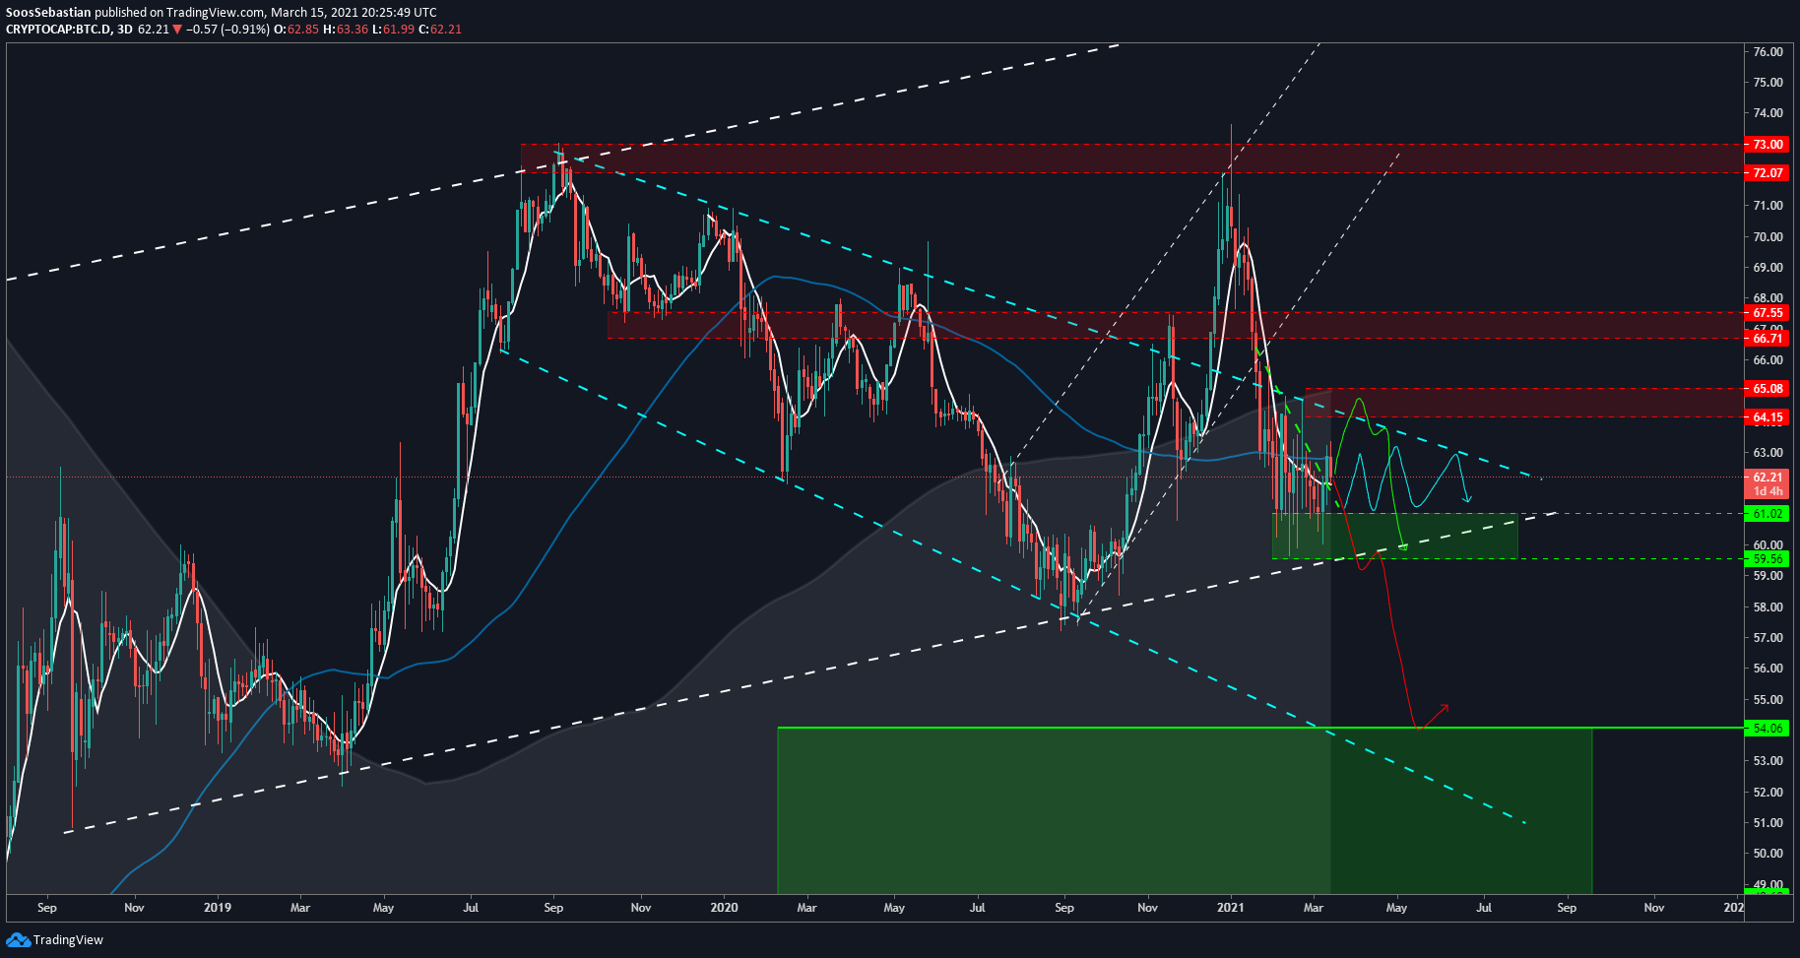
Task: Click the TradingView cloud logo icon
Action: point(18,940)
